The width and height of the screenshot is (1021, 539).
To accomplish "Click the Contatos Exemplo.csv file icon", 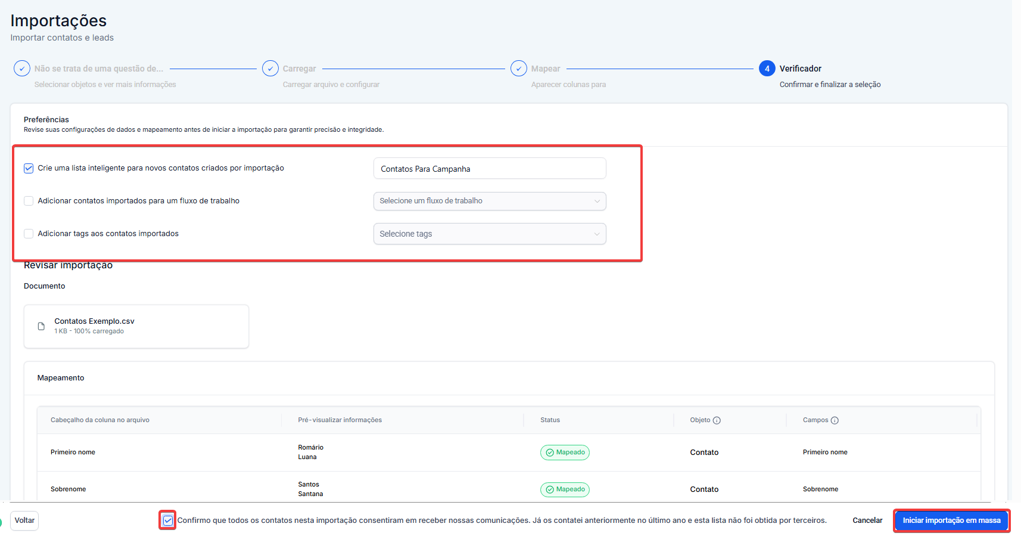I will point(41,326).
